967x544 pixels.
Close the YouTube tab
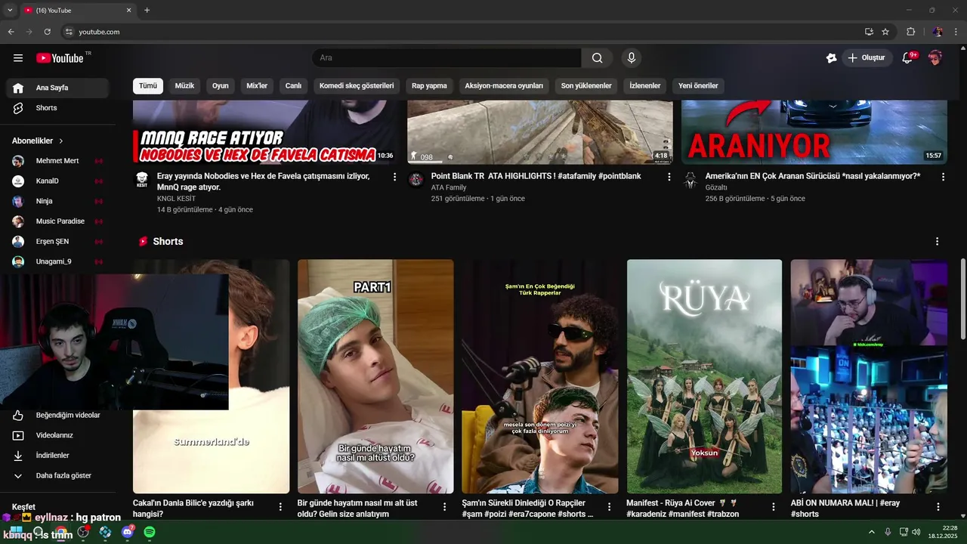coord(128,10)
